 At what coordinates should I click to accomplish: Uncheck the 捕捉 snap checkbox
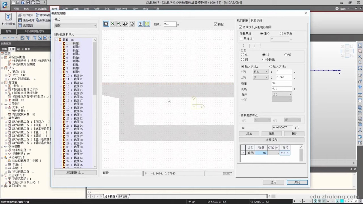point(216,24)
